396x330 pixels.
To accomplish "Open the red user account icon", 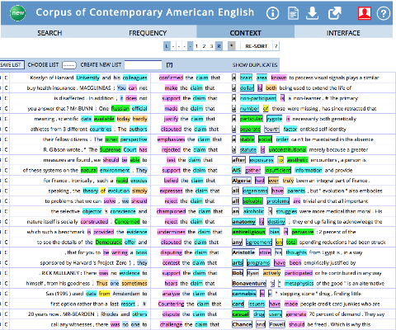I will [x=365, y=13].
